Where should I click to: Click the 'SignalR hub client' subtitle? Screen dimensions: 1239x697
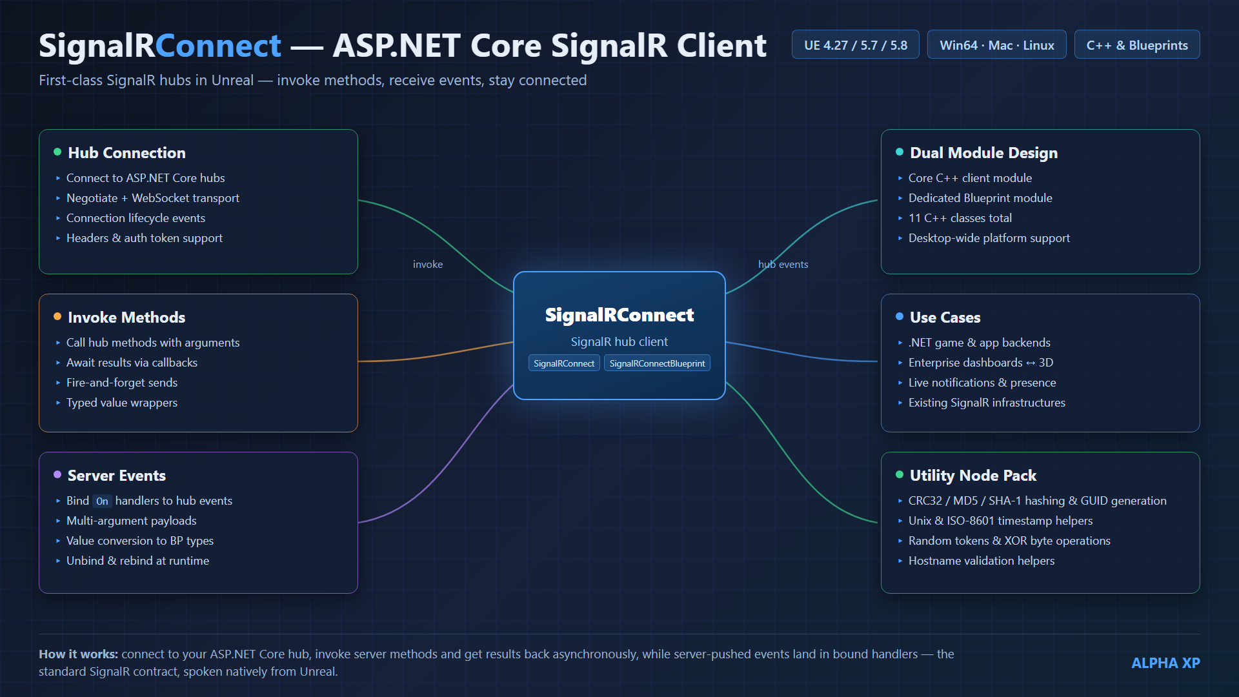point(619,342)
